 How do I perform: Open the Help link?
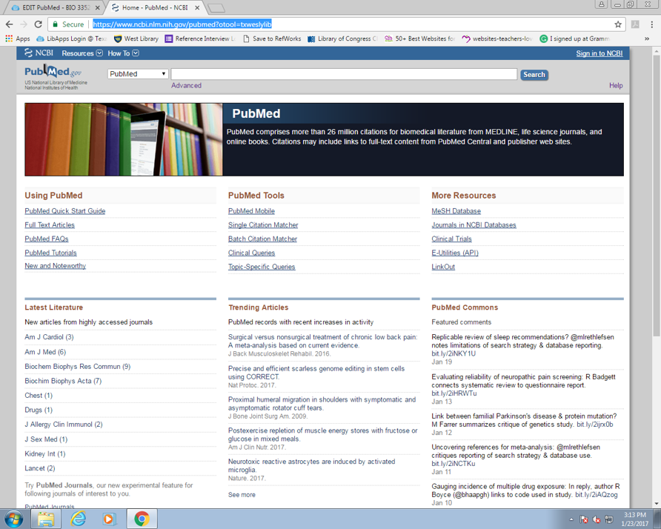click(x=616, y=85)
